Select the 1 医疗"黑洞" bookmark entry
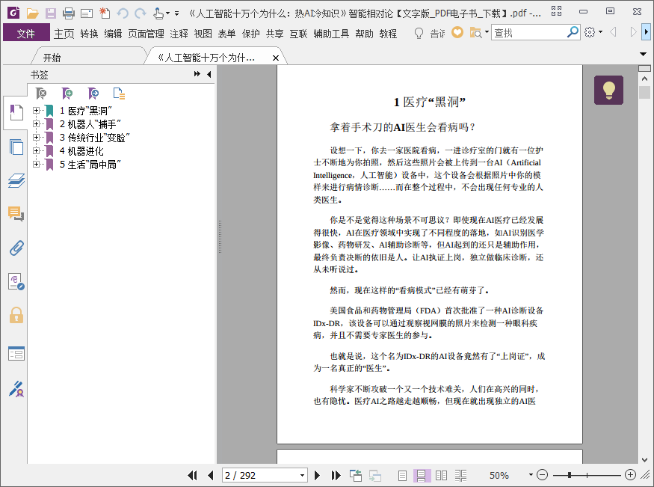 pos(85,111)
